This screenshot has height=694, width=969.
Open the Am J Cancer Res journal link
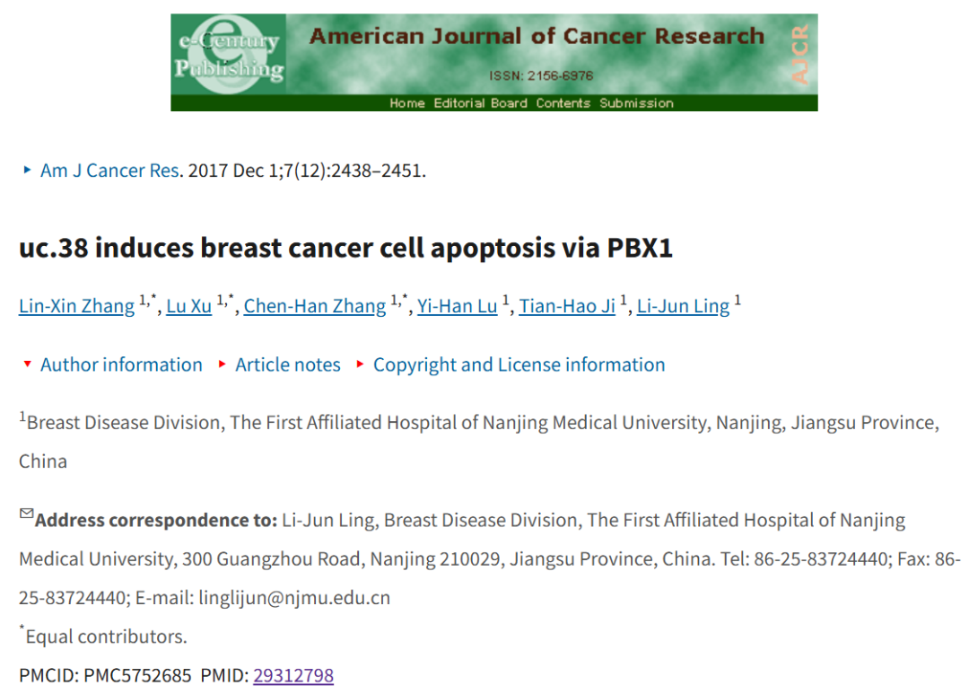click(x=110, y=170)
